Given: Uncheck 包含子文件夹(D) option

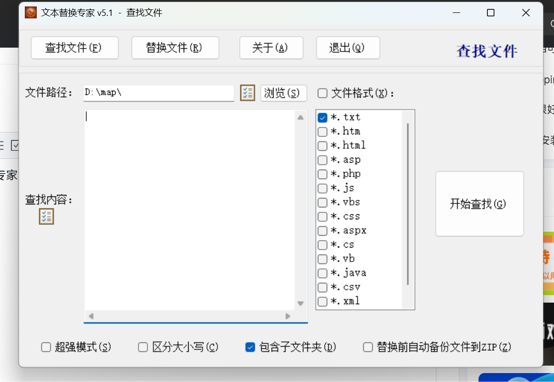Looking at the screenshot, I should pos(250,347).
